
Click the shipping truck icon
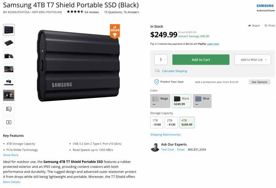157,71
